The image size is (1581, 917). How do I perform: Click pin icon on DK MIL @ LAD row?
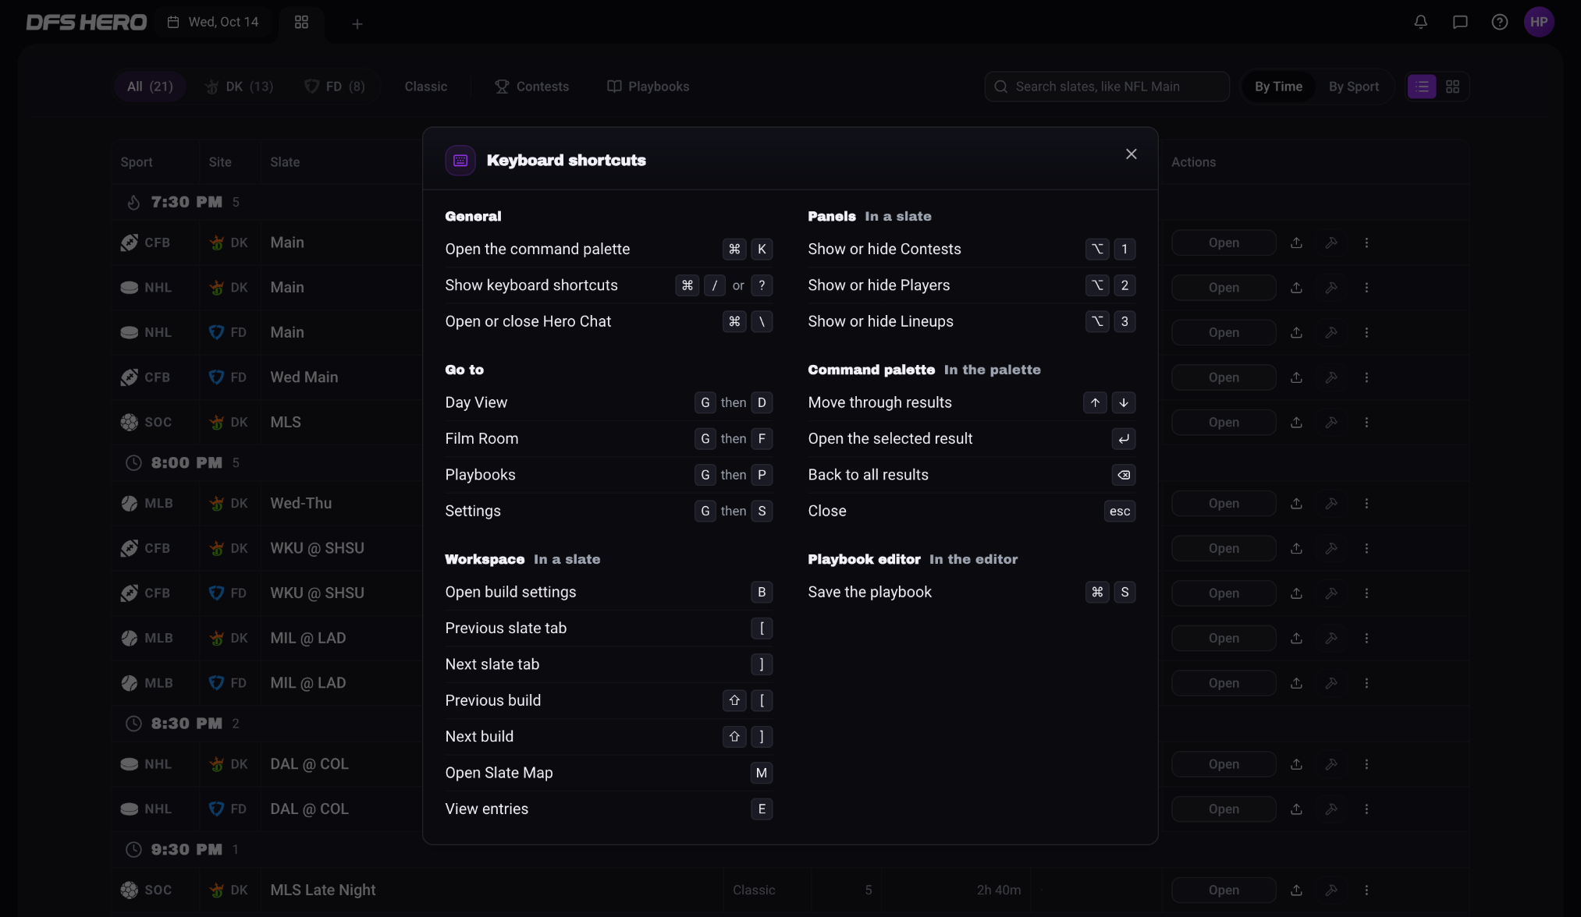[x=1331, y=638]
